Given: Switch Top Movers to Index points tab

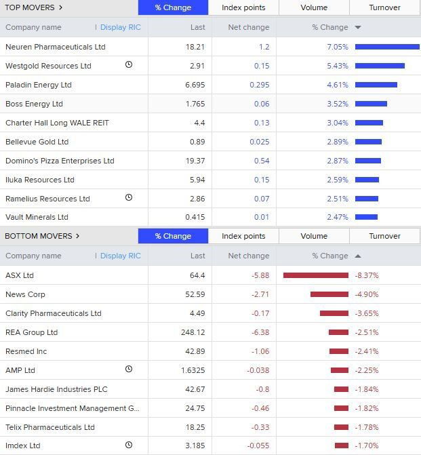Looking at the screenshot, I should (243, 7).
